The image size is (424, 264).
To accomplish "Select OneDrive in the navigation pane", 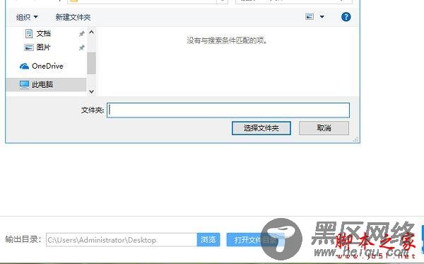I will point(47,66).
